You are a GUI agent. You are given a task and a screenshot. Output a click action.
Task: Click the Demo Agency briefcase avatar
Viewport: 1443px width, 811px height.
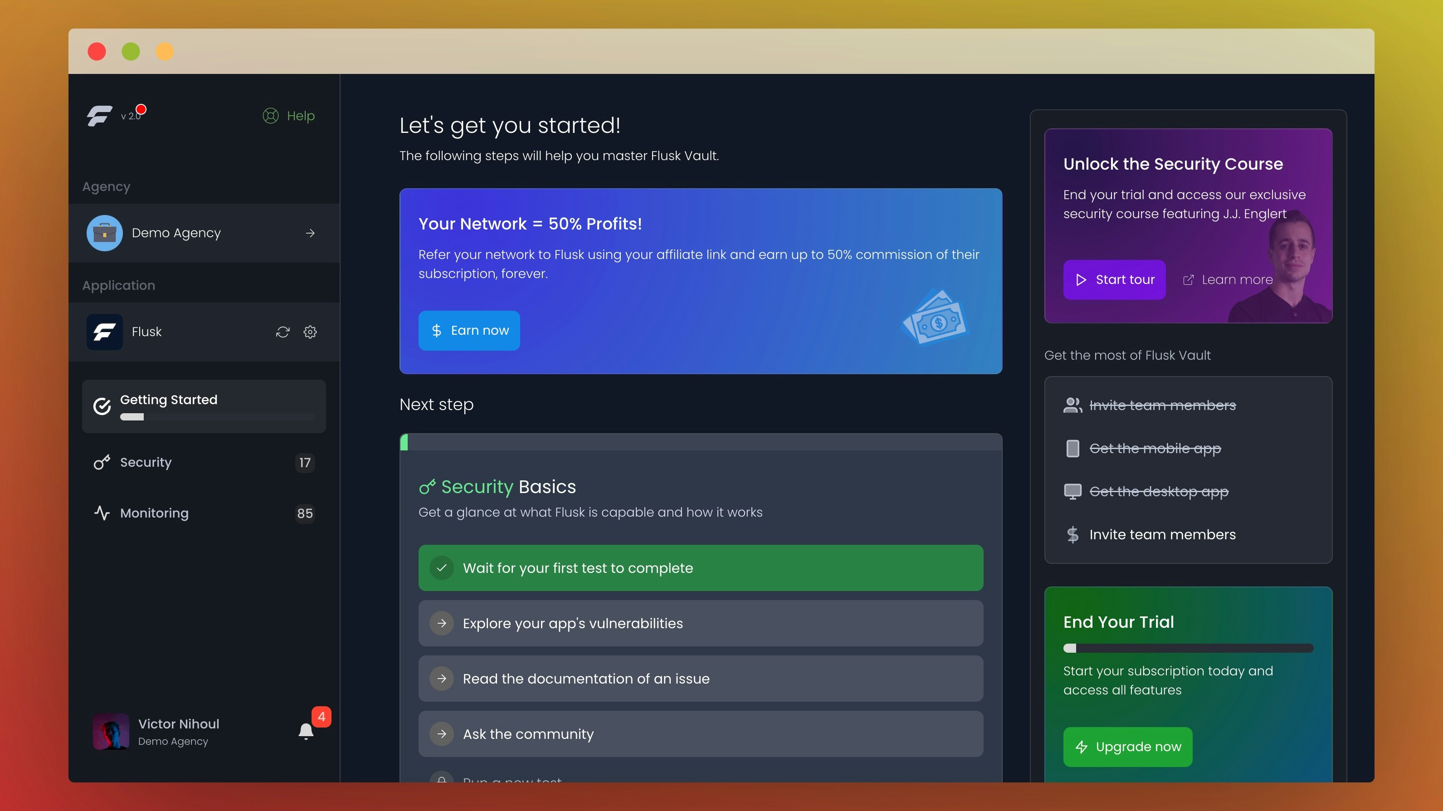(x=105, y=233)
